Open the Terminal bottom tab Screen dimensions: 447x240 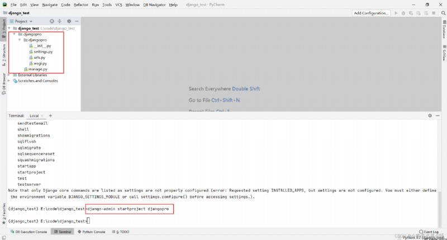(x=63, y=232)
